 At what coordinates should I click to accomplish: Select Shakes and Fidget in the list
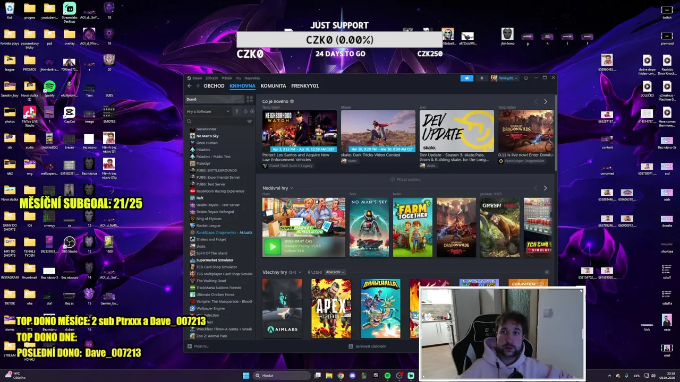pos(211,239)
